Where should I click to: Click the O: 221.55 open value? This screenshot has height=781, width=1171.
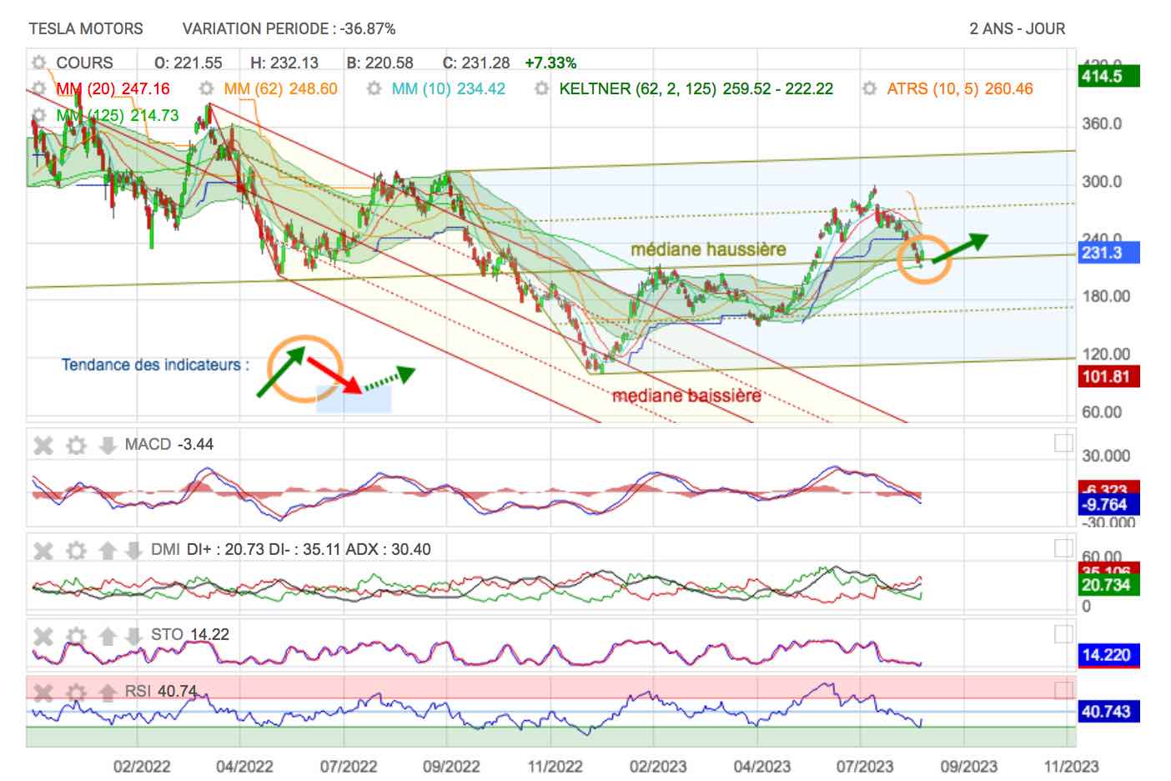click(x=188, y=63)
